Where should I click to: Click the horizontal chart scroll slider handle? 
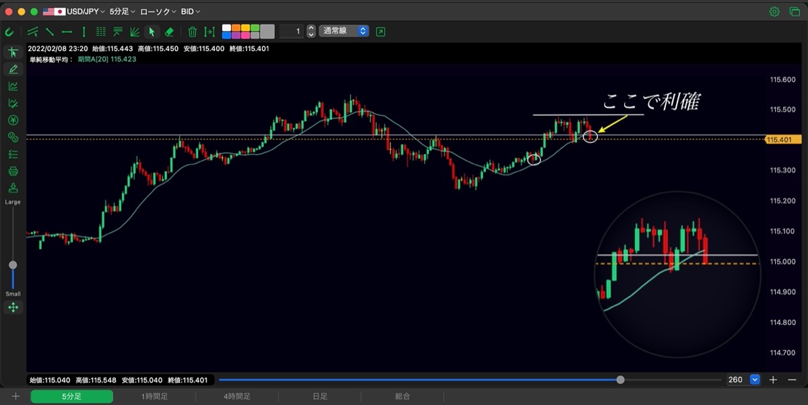620,379
